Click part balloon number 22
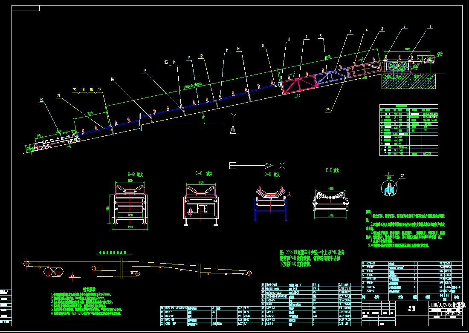The width and height of the screenshot is (469, 333). pos(41,100)
